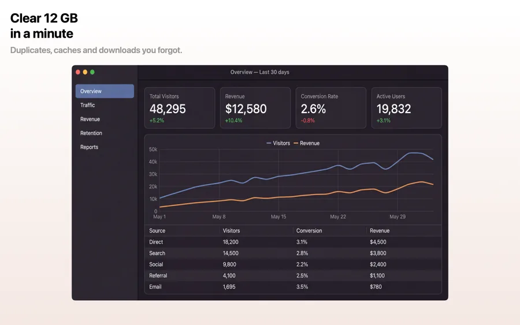Click the +5.2% visitors change
This screenshot has width=520, height=325.
click(x=157, y=121)
